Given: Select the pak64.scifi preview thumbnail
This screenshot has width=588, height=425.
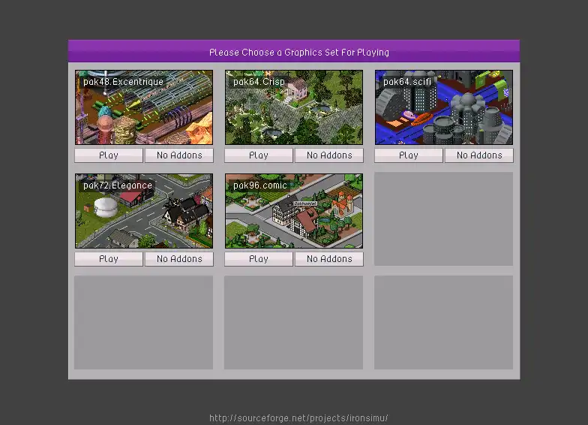Looking at the screenshot, I should click(444, 107).
